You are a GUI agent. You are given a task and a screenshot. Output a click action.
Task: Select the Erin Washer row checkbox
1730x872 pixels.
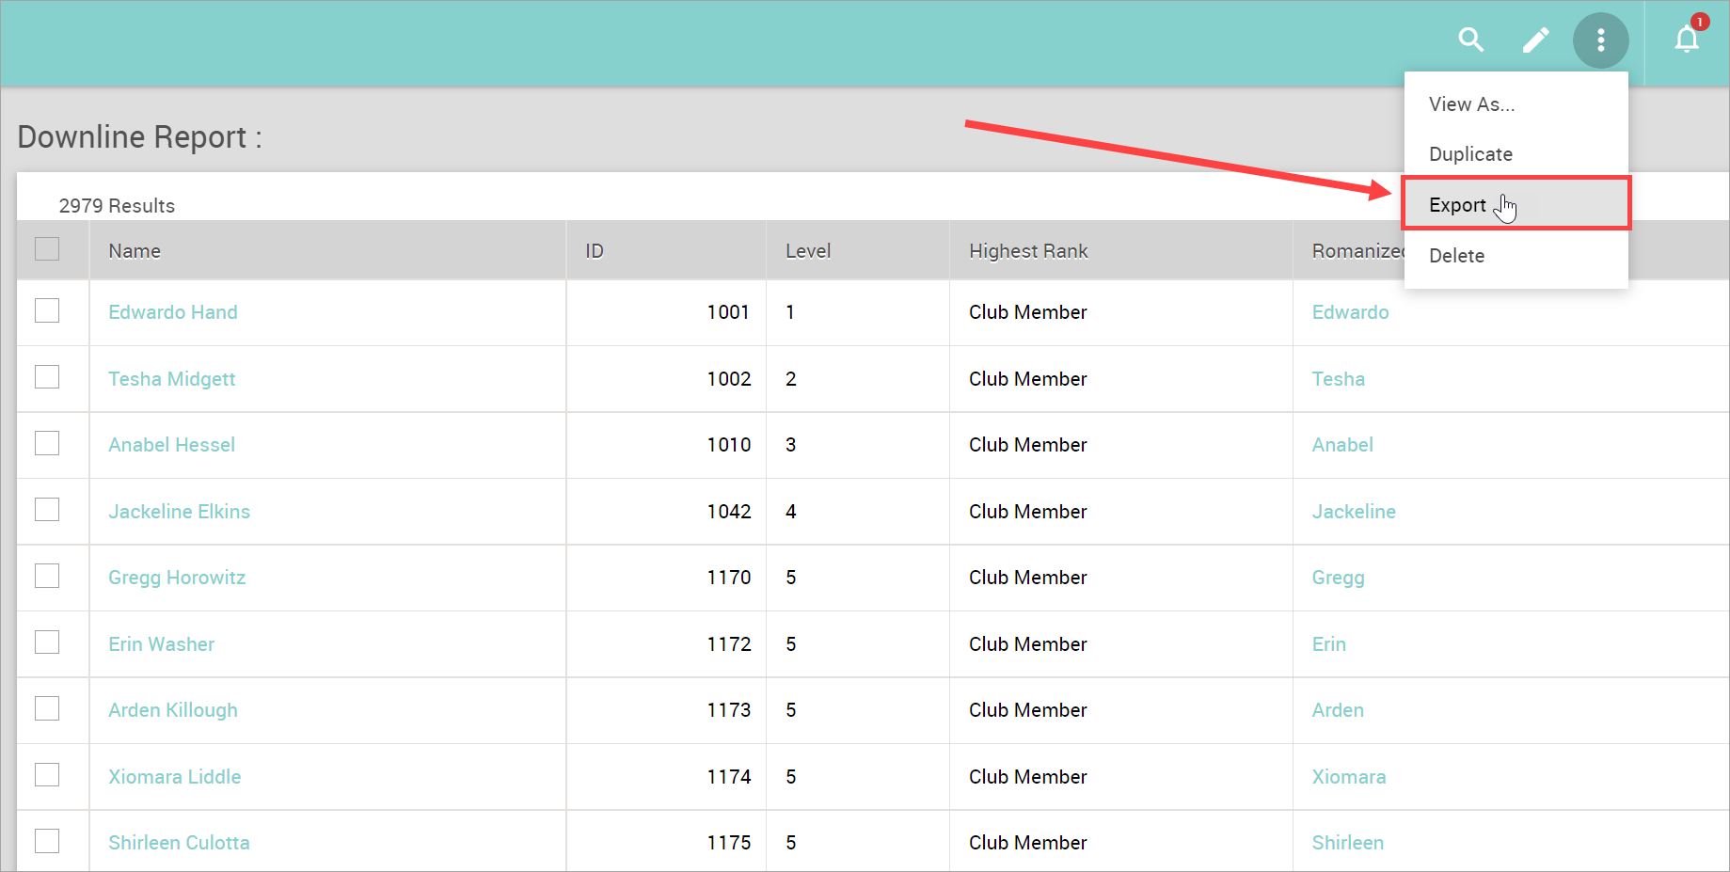pos(47,642)
